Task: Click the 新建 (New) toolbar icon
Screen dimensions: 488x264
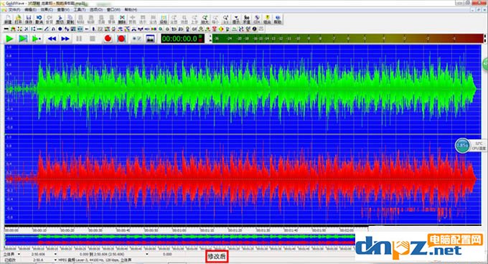Action: (x=8, y=19)
